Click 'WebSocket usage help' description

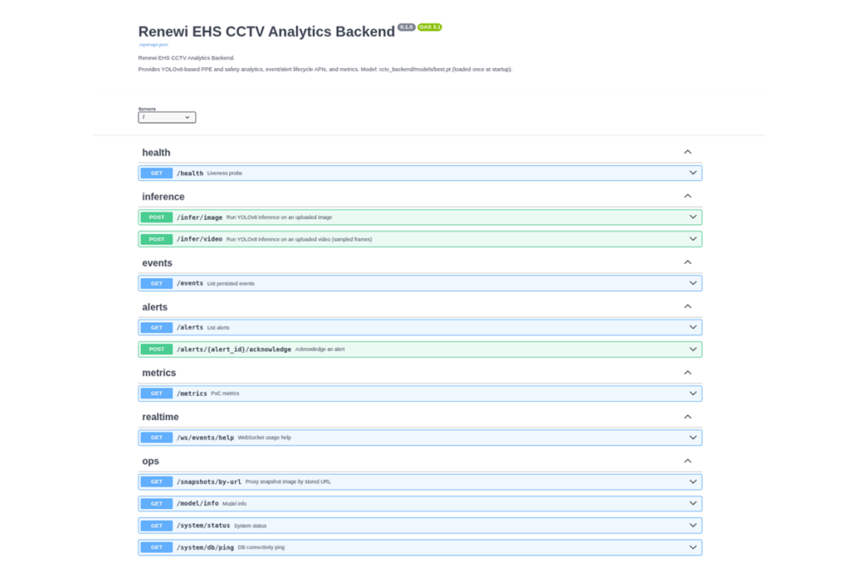(264, 438)
